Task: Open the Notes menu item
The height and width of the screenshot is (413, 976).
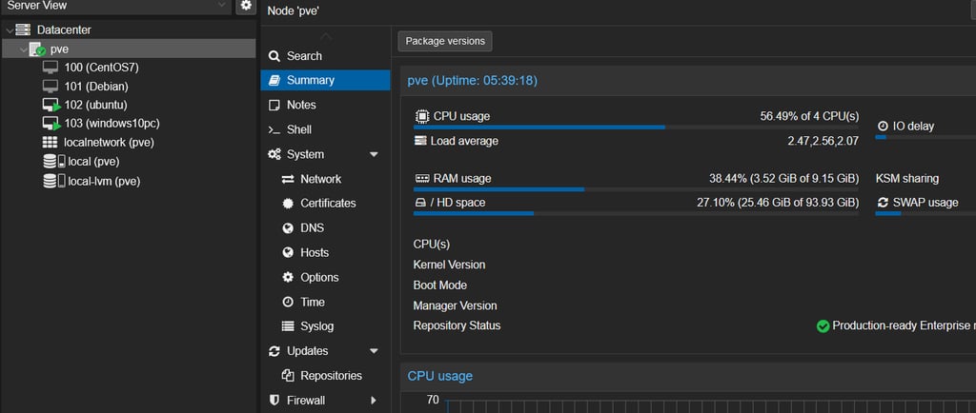Action: (x=301, y=105)
